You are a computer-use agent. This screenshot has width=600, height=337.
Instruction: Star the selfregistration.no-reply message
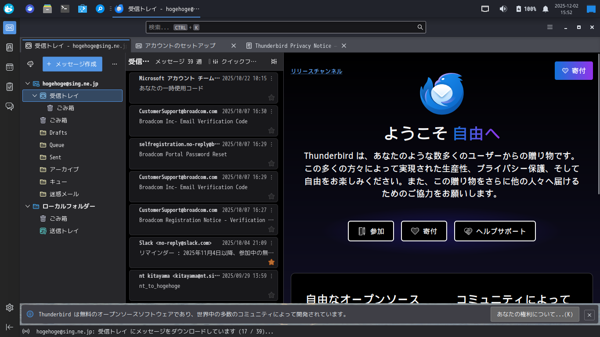[271, 163]
